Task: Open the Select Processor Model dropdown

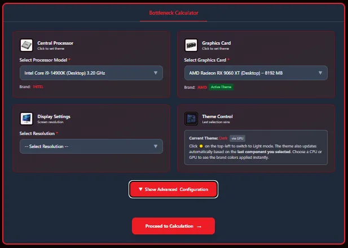Action: (91, 73)
